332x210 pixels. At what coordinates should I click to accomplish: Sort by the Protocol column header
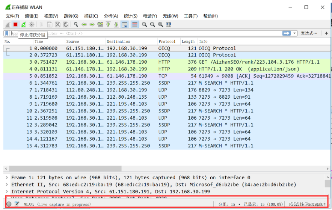(x=169, y=42)
